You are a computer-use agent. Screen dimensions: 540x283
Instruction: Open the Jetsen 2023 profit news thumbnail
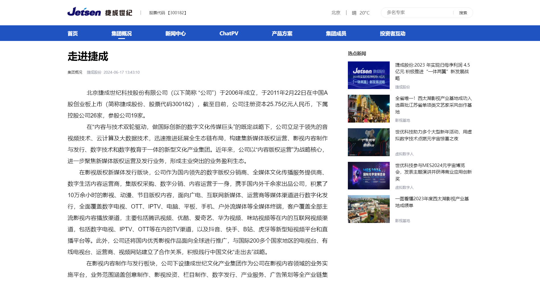pyautogui.click(x=369, y=75)
